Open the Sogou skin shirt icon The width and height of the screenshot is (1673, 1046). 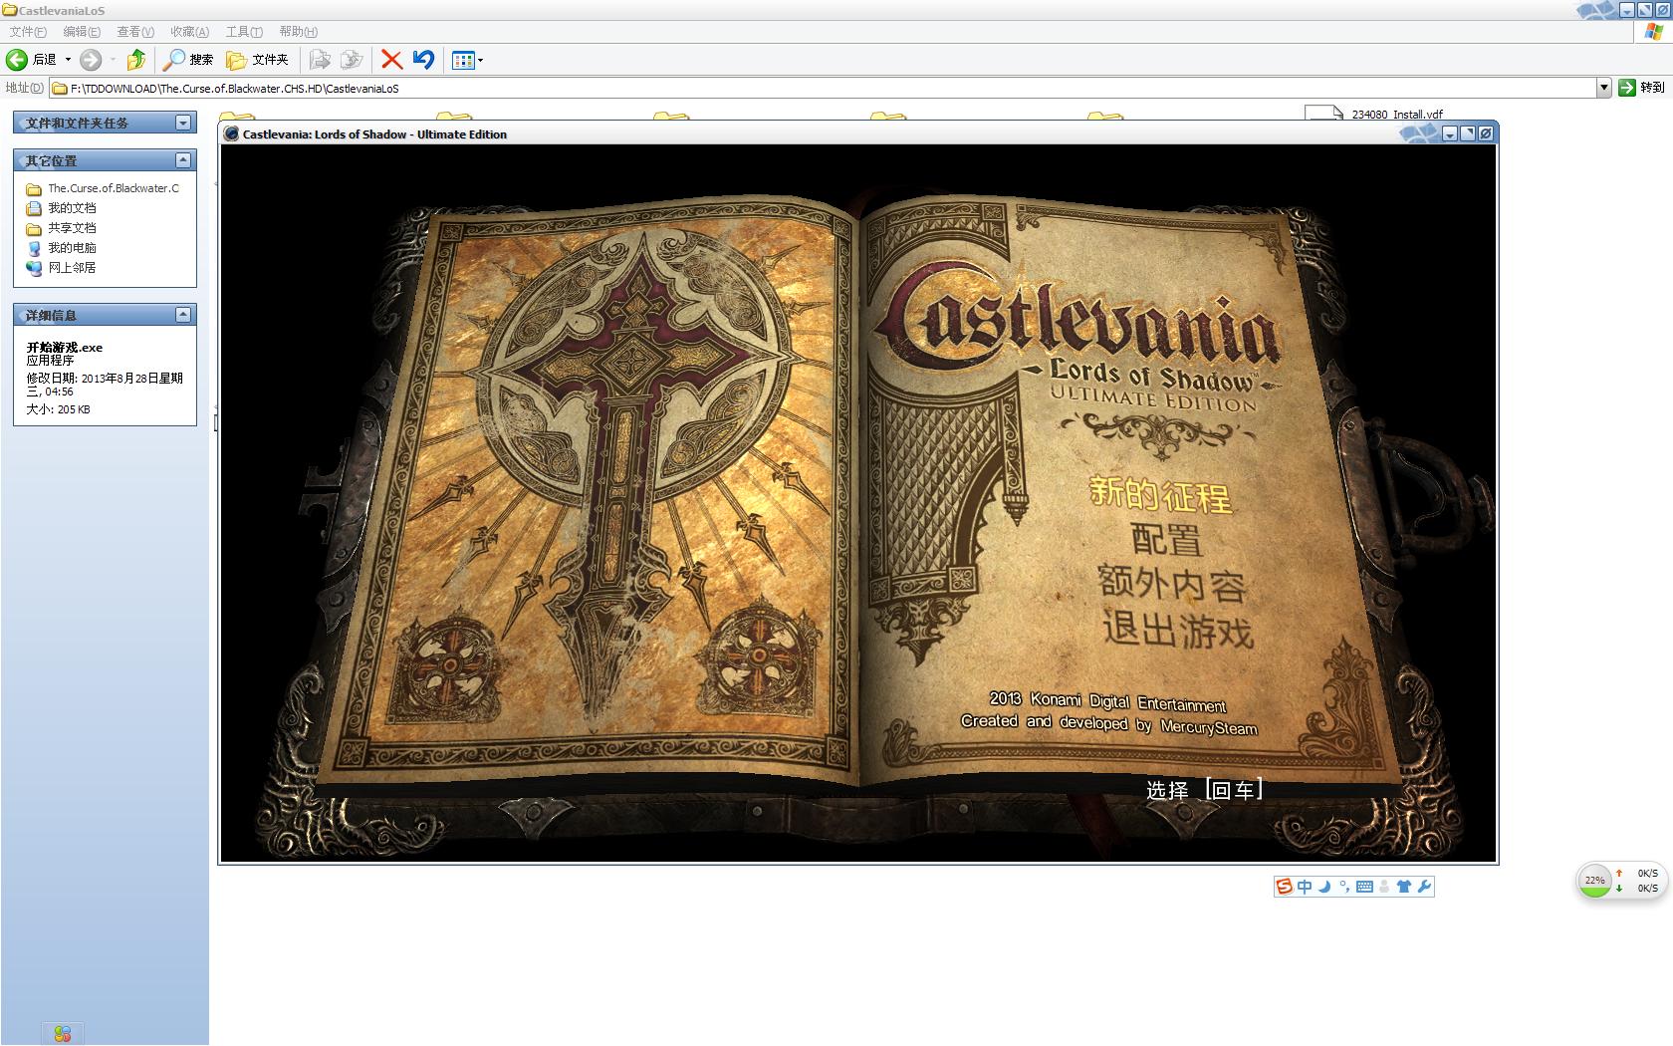point(1404,887)
